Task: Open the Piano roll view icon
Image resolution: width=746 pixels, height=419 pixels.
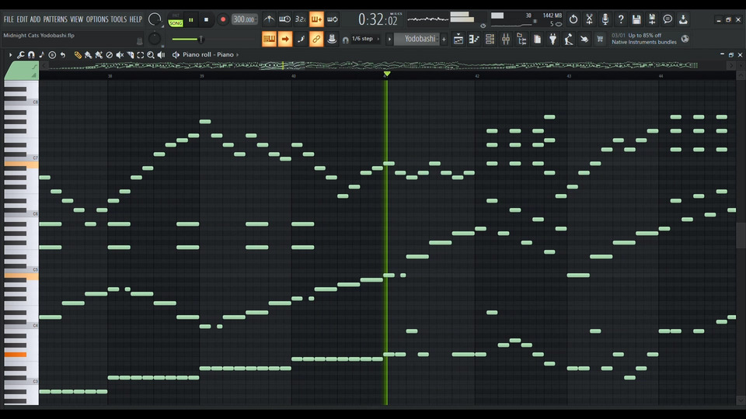Action: (474, 39)
